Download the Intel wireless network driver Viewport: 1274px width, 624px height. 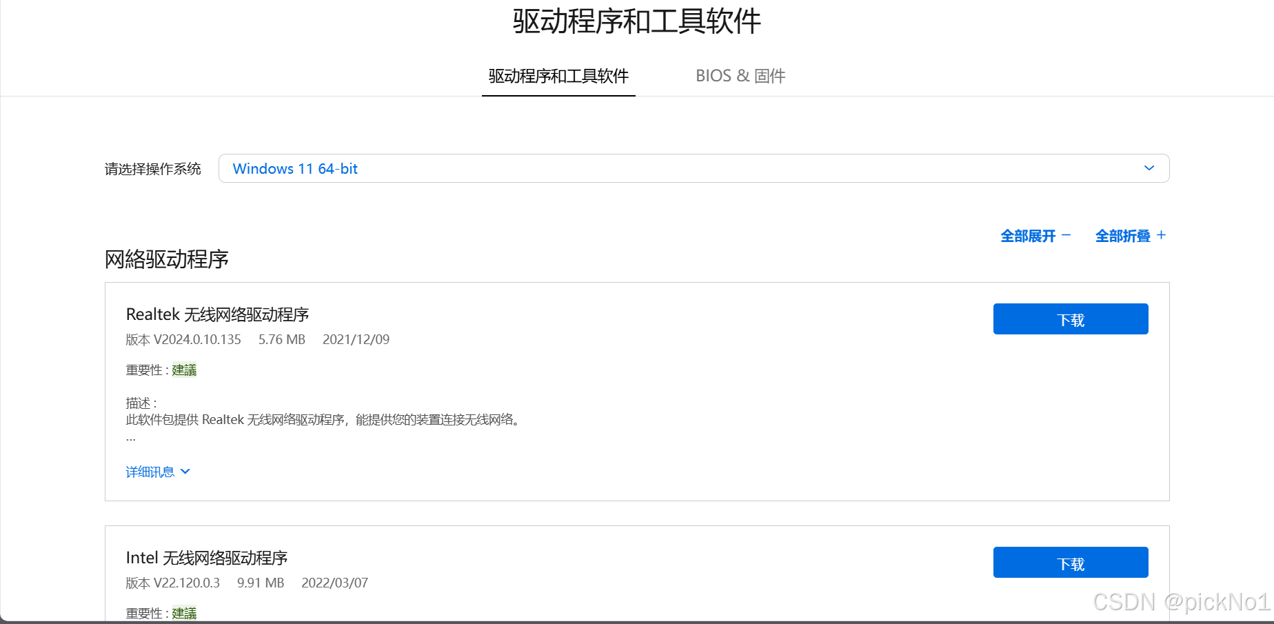[x=1071, y=563]
